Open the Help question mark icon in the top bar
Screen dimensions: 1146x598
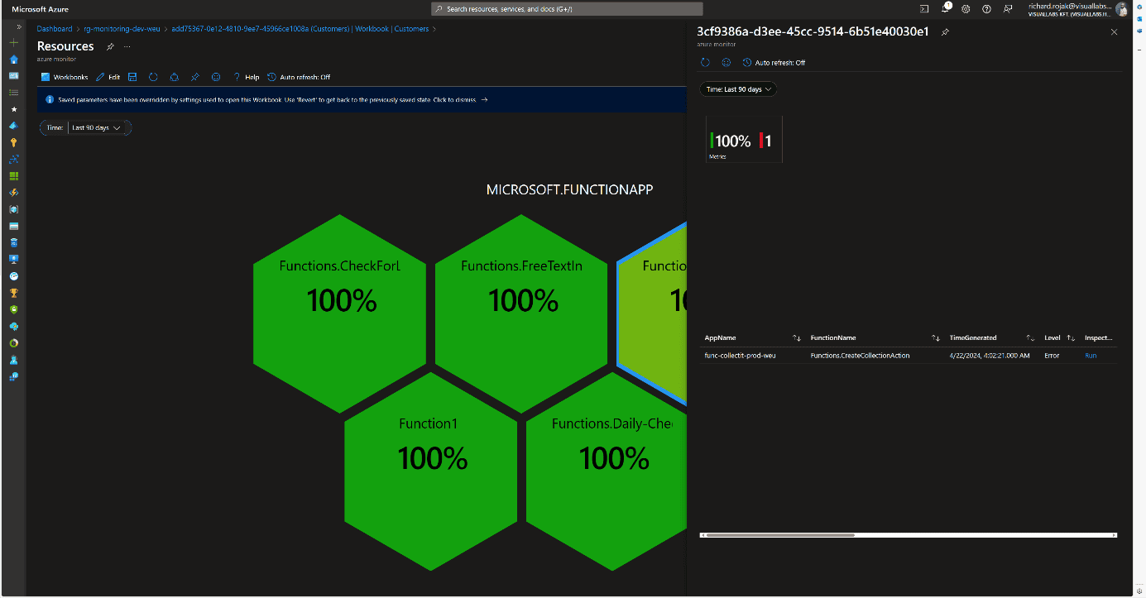click(x=986, y=8)
